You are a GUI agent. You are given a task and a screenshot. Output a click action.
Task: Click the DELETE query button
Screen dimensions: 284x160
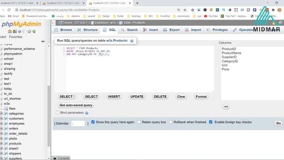(160, 97)
